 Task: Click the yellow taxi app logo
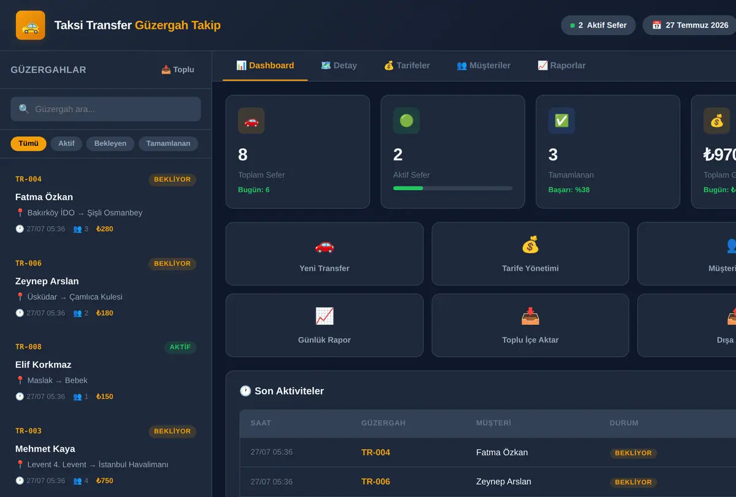click(x=31, y=25)
